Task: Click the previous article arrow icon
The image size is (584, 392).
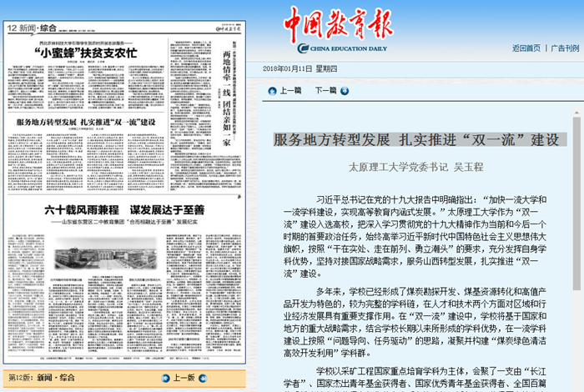Action: (x=272, y=90)
